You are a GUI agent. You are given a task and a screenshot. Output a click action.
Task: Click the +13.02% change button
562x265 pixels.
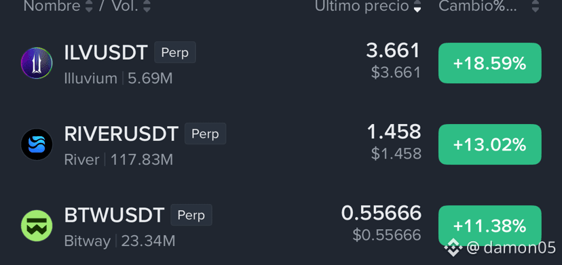pos(489,144)
